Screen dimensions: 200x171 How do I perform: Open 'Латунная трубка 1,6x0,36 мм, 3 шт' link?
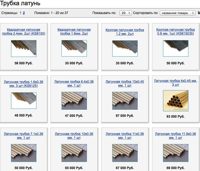pyautogui.click(x=23, y=84)
